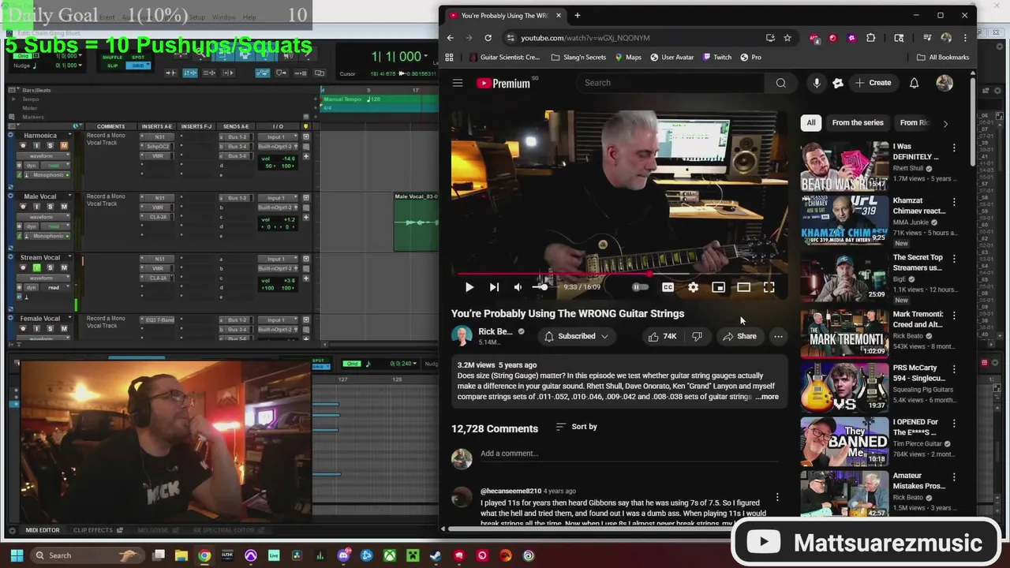Solo the Stream Vocal track

tap(50, 267)
